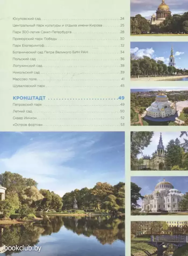Click page number 24
Image resolution: width=188 pixels, height=256 pixels.
pyautogui.click(x=122, y=19)
